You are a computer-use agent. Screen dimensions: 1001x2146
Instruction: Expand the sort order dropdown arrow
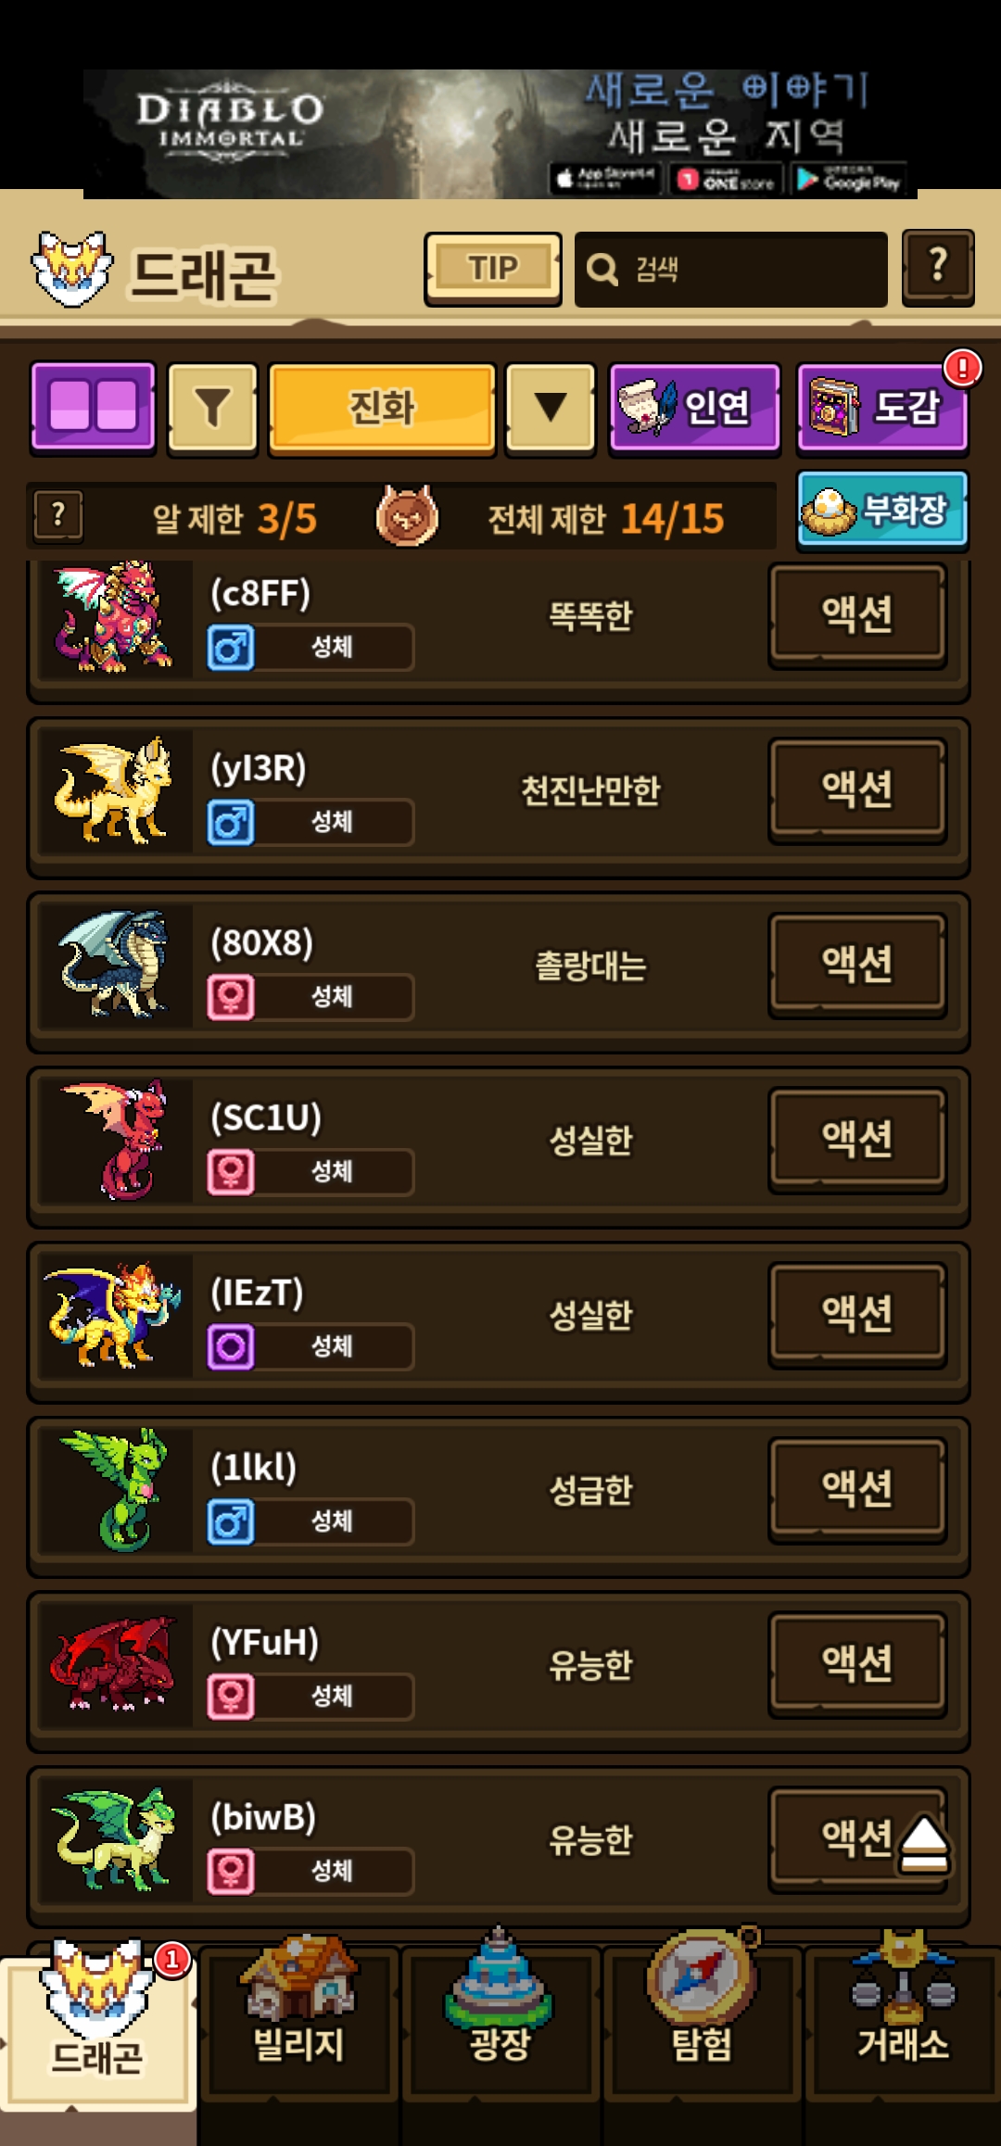coord(551,409)
